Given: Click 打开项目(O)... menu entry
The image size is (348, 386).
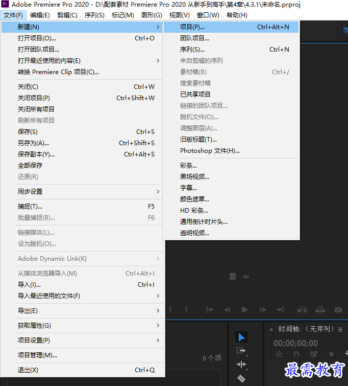Looking at the screenshot, I should point(82,38).
